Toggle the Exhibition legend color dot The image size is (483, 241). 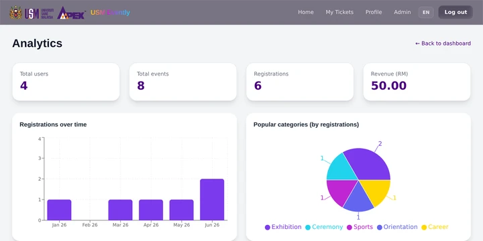(x=268, y=228)
